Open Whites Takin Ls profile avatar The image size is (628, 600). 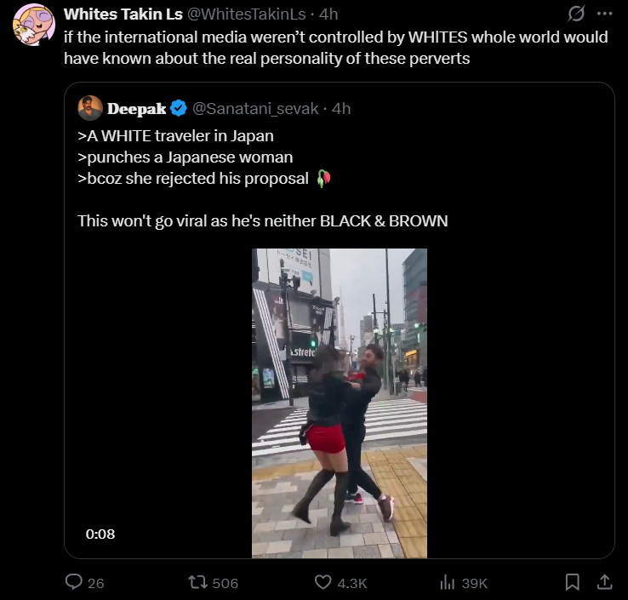click(34, 25)
